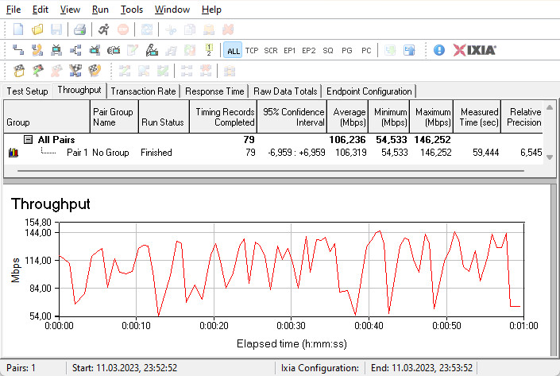
Task: Toggle the SQ filter button
Action: coord(328,50)
